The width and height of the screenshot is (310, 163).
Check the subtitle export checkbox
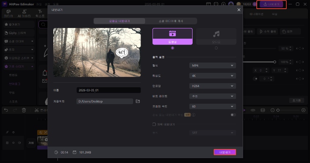[154, 124]
